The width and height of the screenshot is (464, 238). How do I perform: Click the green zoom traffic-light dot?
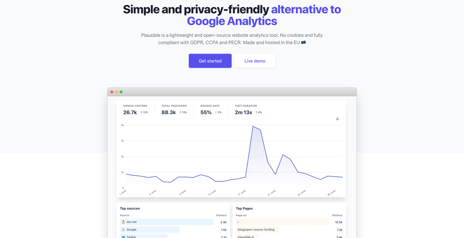point(121,92)
